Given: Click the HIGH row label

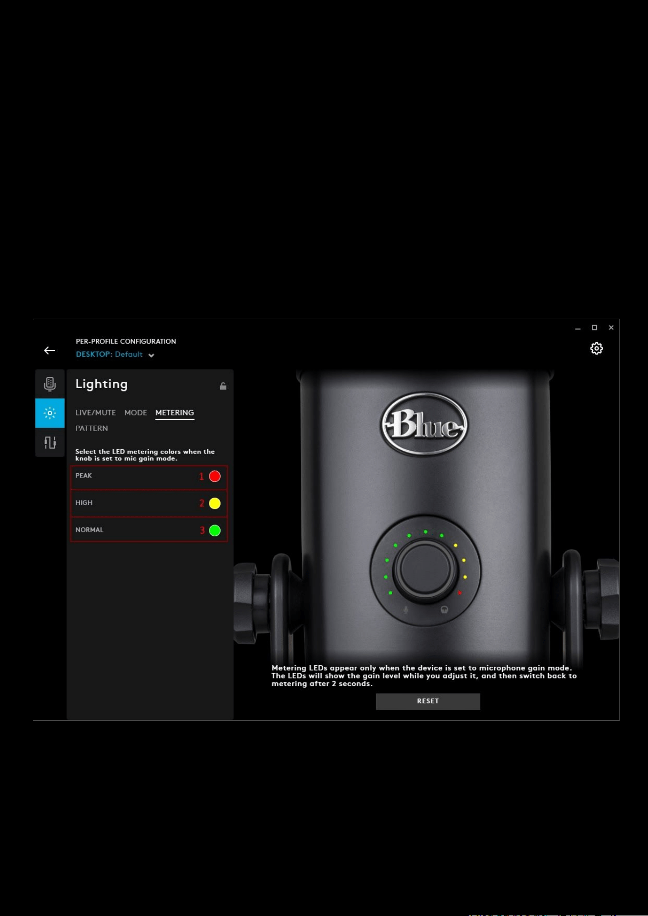Looking at the screenshot, I should (84, 502).
